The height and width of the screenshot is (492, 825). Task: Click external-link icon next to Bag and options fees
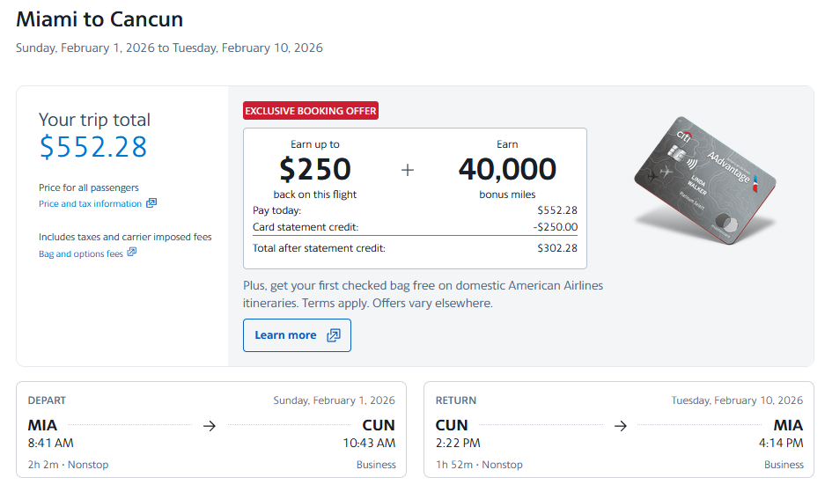(x=132, y=253)
